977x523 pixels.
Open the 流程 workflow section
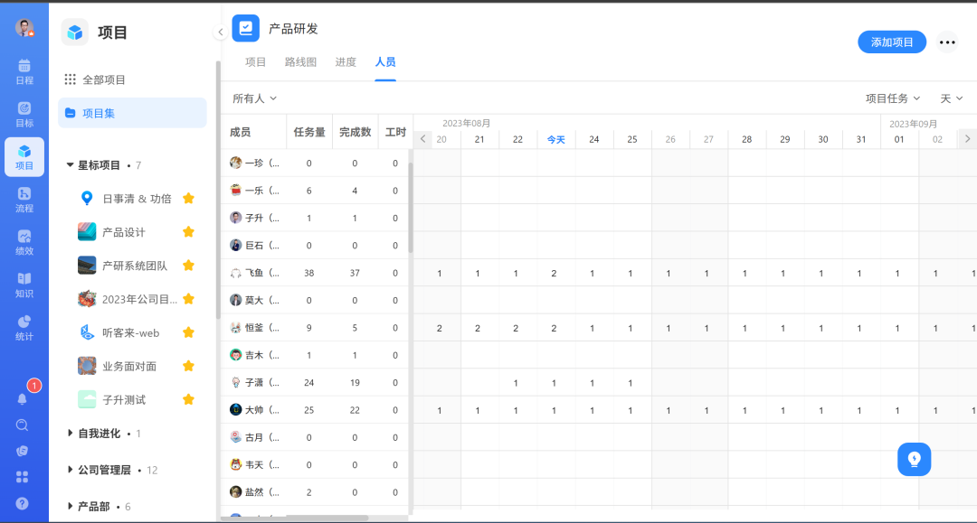pos(24,201)
